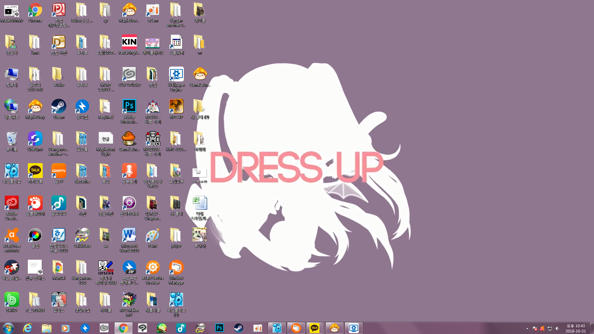
Task: Open File Explorer from the taskbar
Action: (x=47, y=328)
